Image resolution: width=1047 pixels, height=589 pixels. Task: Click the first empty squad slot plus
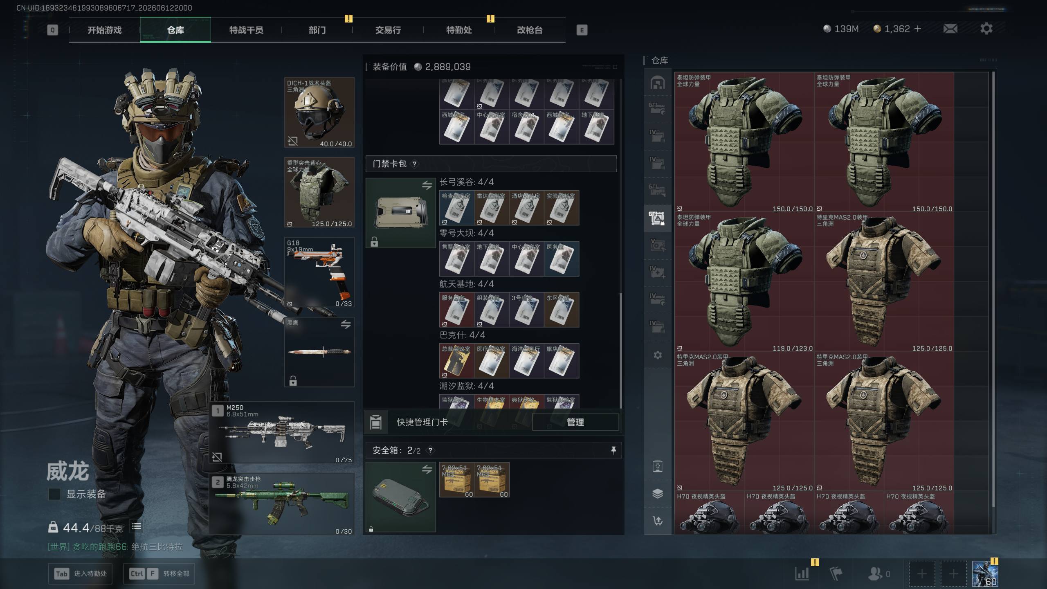coord(922,574)
